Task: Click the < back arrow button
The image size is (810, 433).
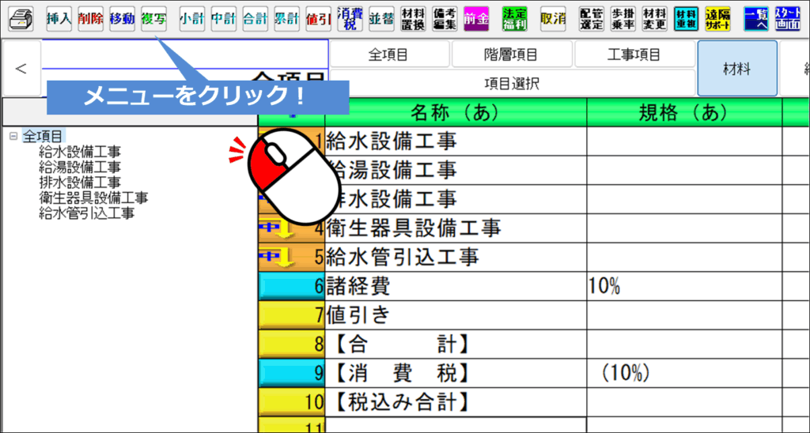Action: pos(21,69)
